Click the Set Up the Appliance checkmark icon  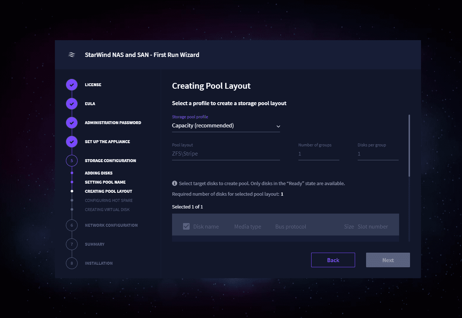[x=72, y=142]
